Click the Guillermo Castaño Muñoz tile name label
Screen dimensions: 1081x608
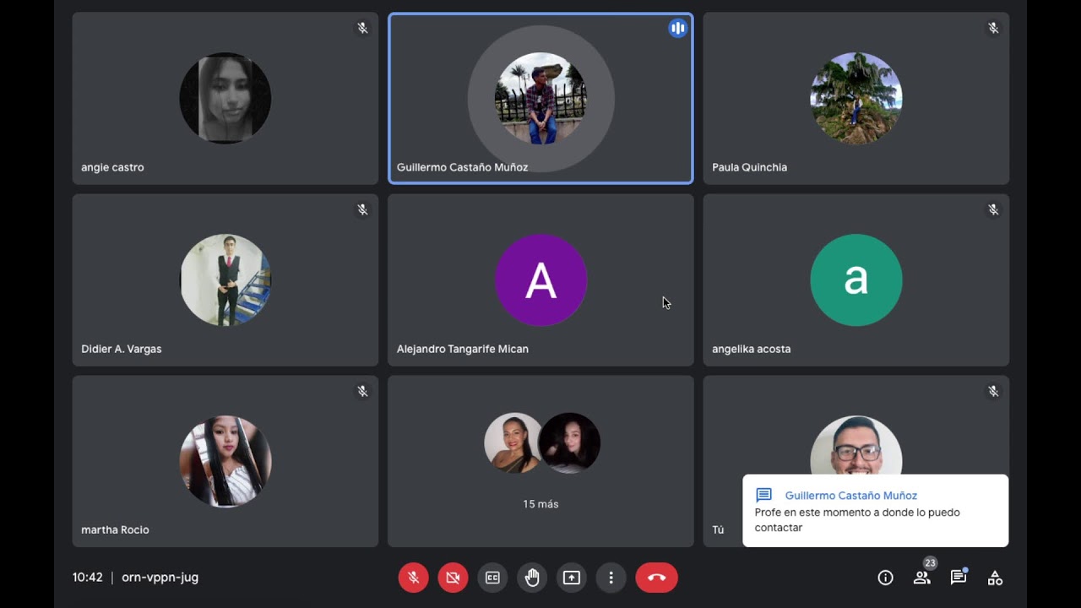point(462,167)
